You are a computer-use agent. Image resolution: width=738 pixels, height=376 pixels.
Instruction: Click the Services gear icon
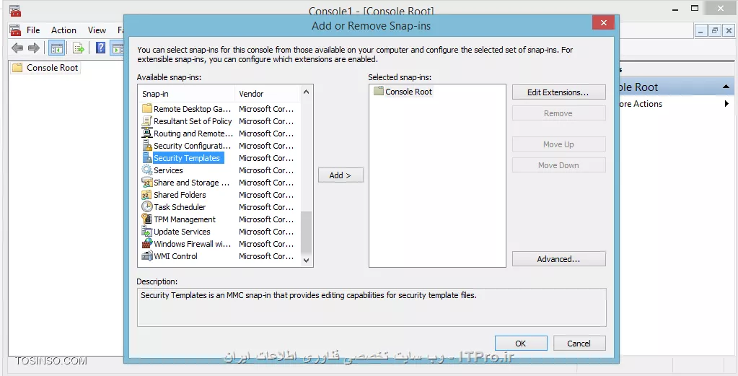[x=147, y=170]
